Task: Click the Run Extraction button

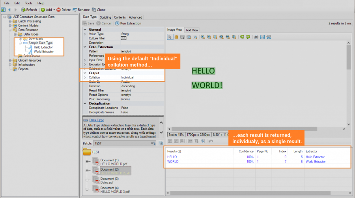Action: pos(128,23)
